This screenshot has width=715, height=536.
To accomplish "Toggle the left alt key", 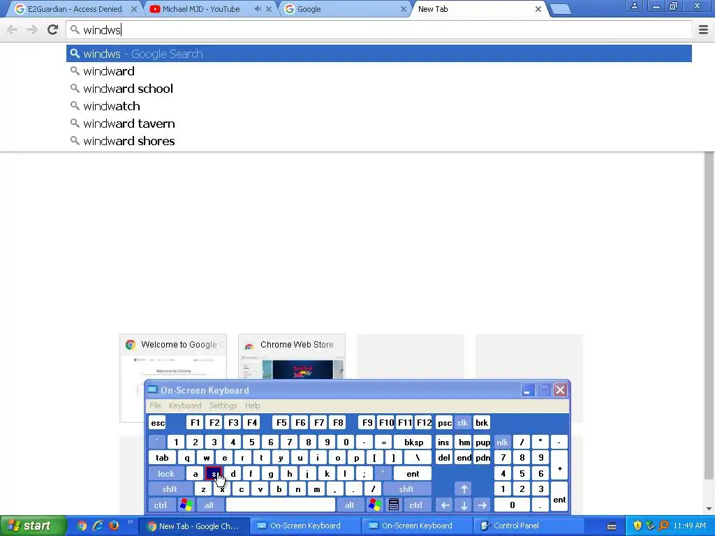I will coord(209,505).
